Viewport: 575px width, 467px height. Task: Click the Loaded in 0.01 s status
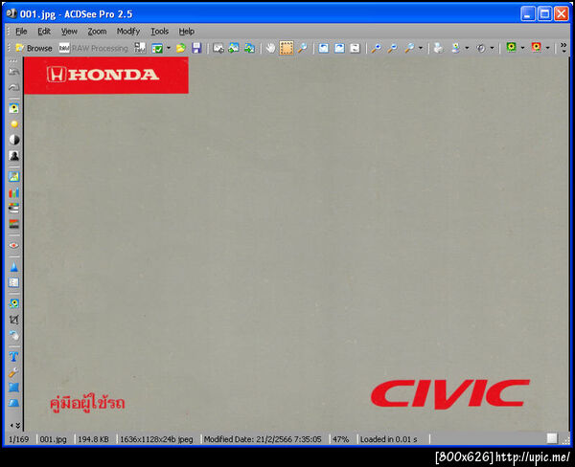click(389, 439)
